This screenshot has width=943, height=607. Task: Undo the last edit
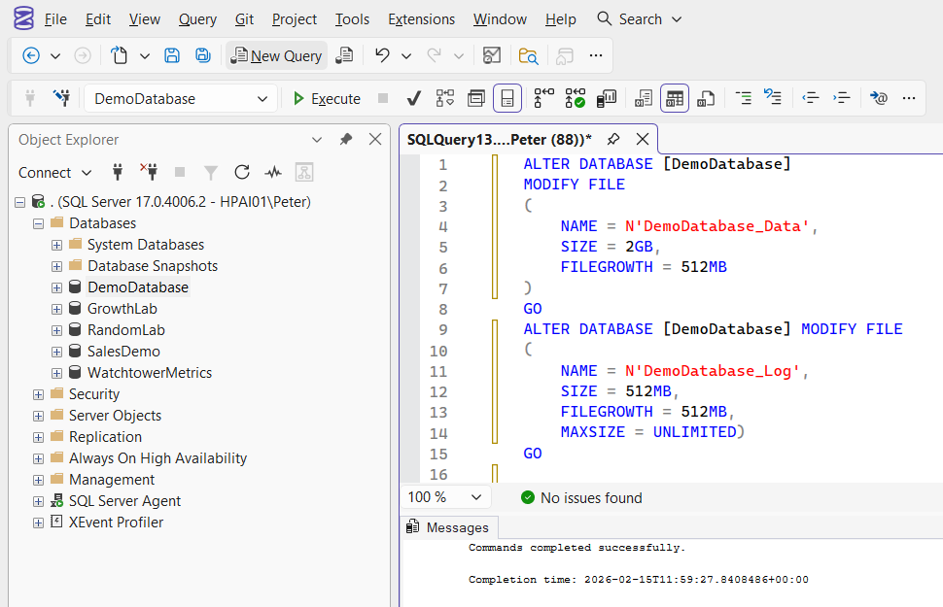click(380, 55)
